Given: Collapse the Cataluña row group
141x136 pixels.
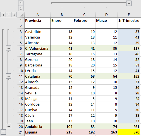Looking at the screenshot, I should click(8, 76).
